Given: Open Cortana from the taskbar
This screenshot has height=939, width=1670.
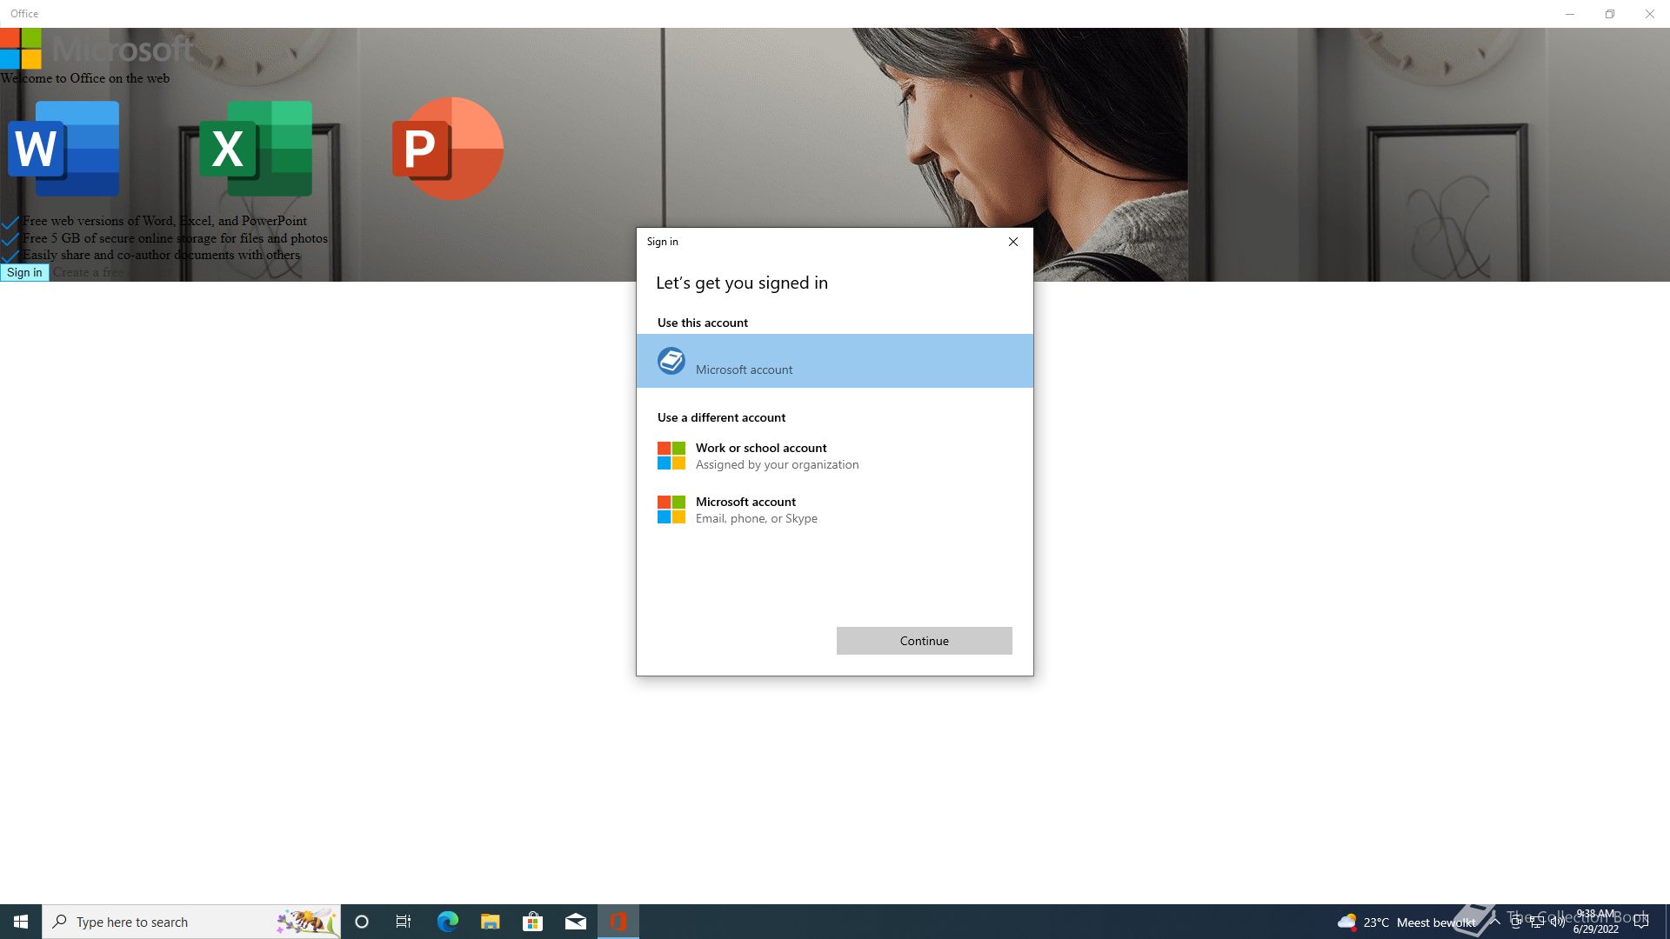Looking at the screenshot, I should coord(362,922).
